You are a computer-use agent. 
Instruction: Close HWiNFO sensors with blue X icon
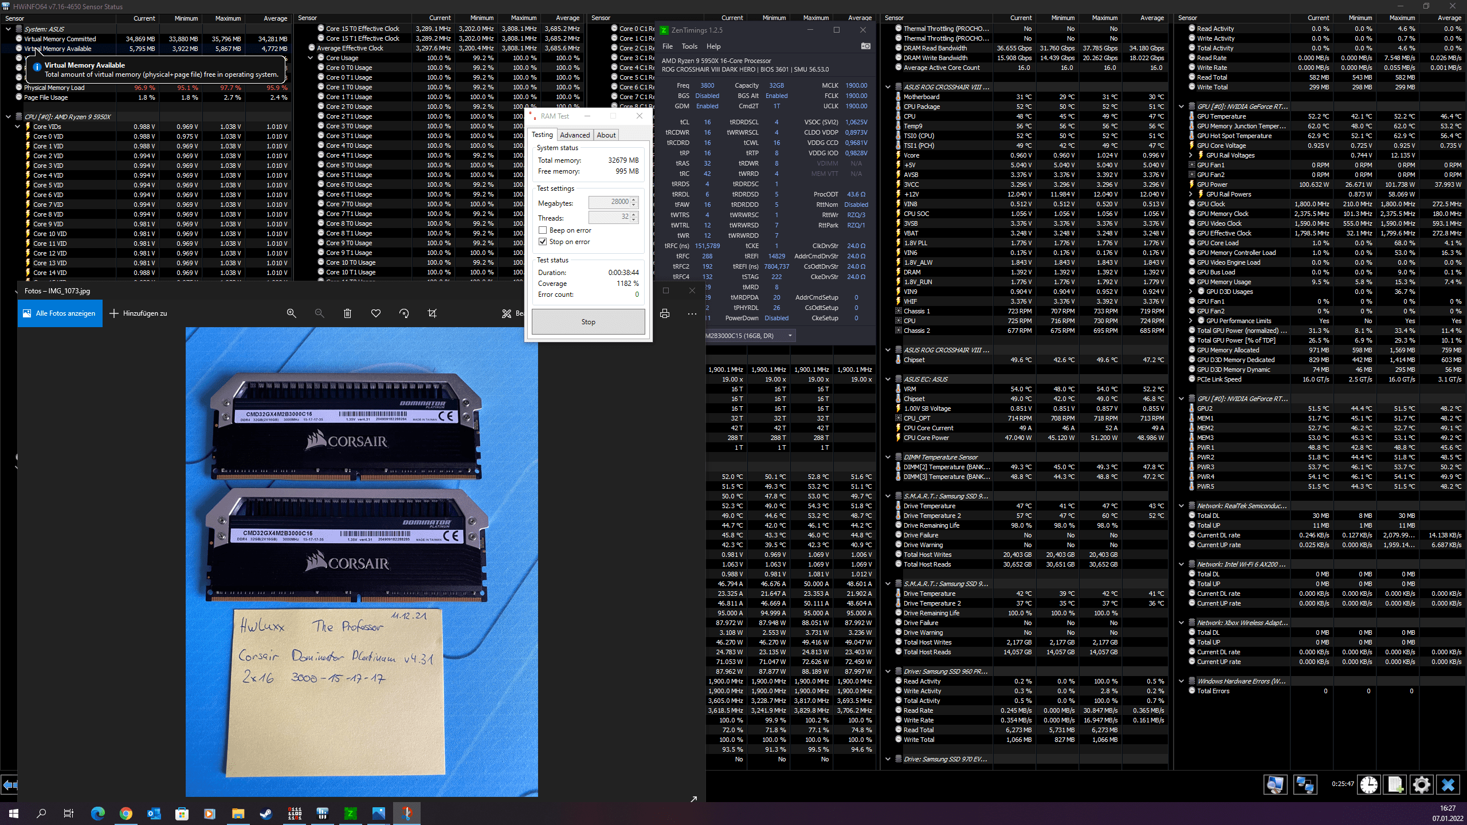(1448, 784)
